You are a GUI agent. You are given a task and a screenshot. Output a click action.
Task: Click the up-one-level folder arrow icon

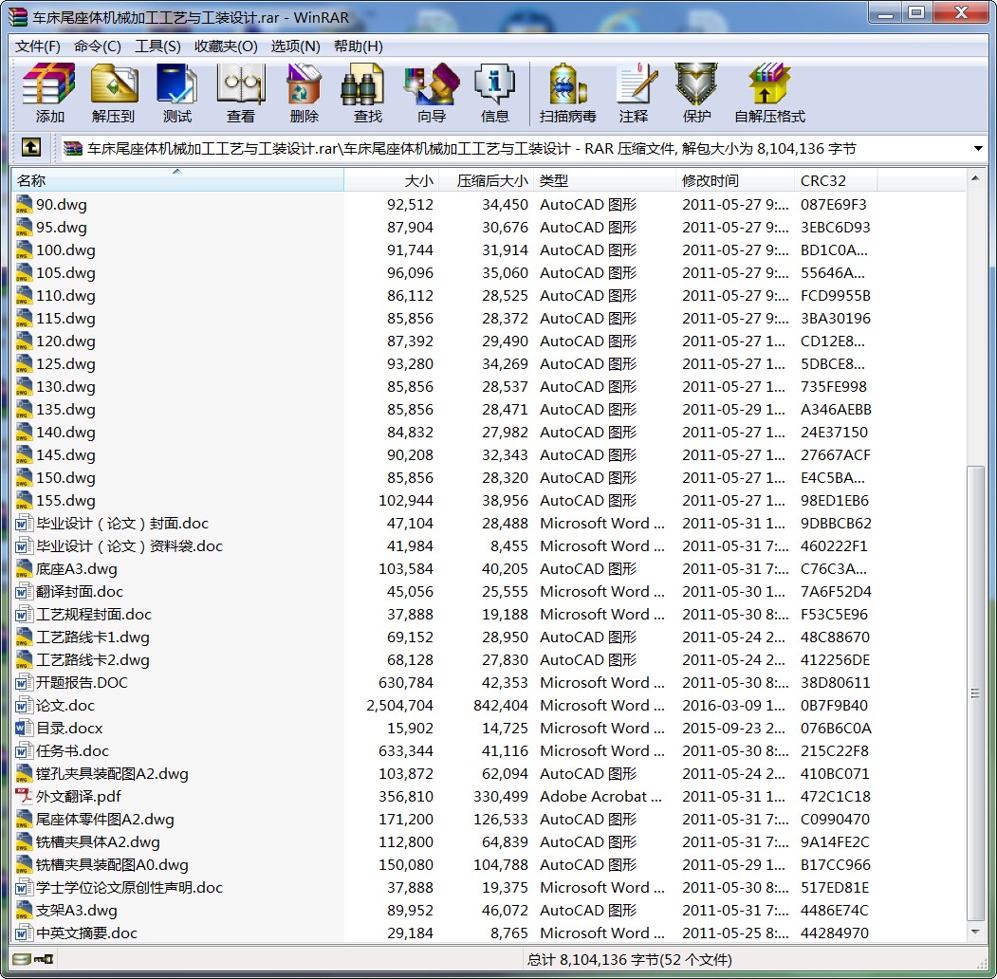(x=31, y=147)
